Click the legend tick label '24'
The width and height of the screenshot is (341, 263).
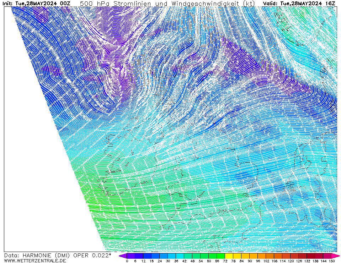point(160,261)
